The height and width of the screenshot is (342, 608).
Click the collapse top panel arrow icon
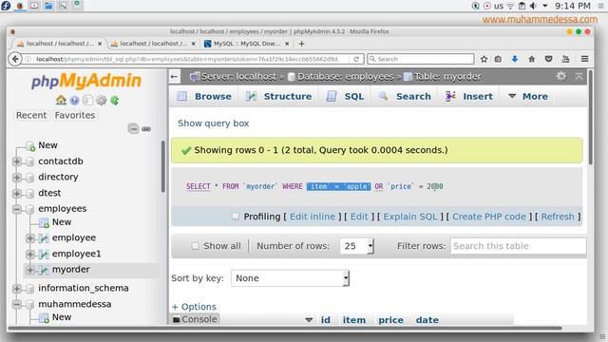tap(579, 76)
